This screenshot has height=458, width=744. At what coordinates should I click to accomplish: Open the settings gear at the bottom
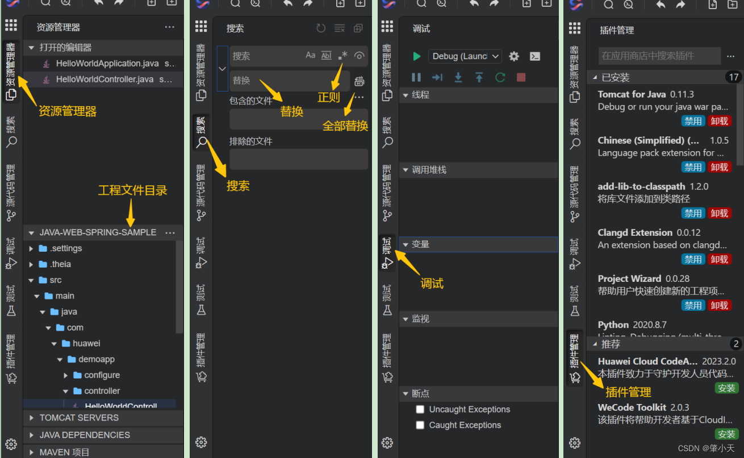click(11, 443)
